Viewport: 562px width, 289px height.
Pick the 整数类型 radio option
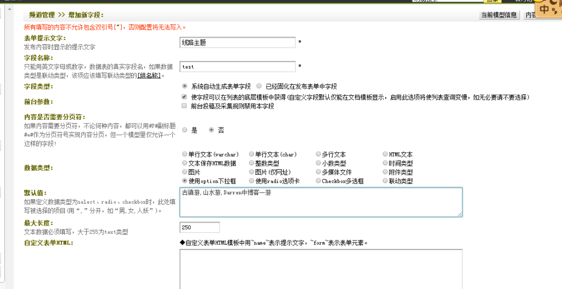251,163
